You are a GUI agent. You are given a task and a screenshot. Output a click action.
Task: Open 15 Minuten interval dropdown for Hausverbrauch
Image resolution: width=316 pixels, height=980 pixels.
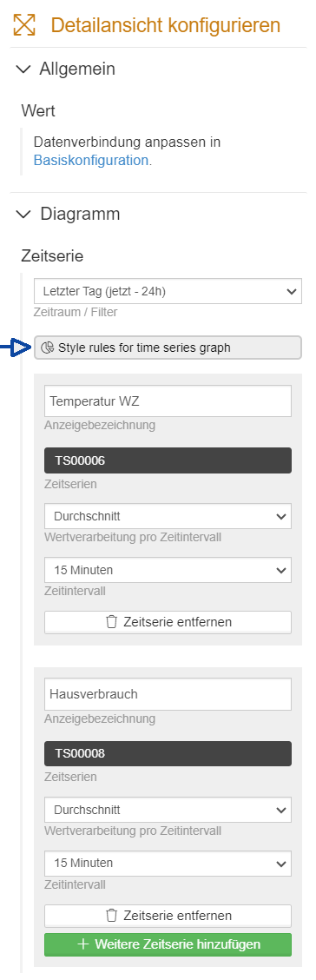pyautogui.click(x=168, y=863)
